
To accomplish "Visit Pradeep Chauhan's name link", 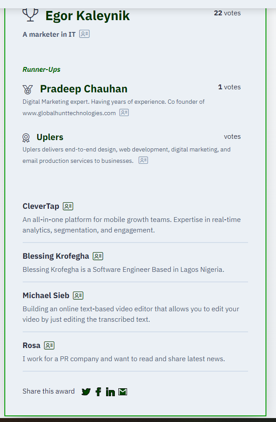I will [84, 89].
